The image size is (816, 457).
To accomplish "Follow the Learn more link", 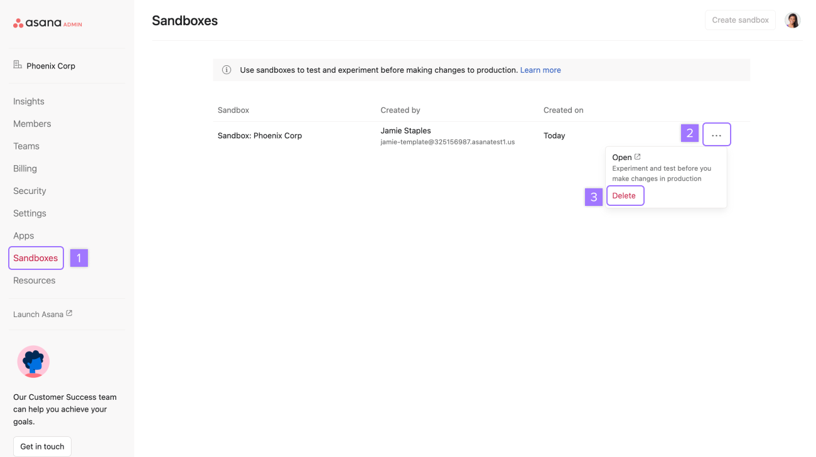I will (x=540, y=70).
